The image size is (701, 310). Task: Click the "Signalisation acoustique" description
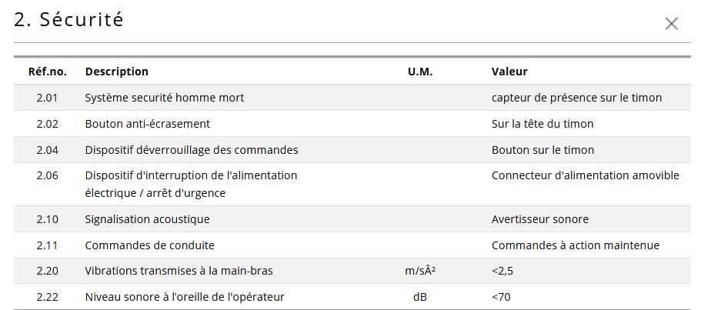[148, 219]
